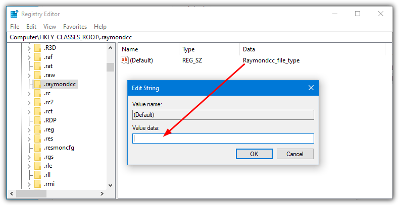Select the .raymondcc tree label
This screenshot has width=399, height=205.
(x=60, y=84)
